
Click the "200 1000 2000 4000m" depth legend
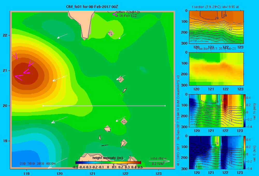tap(38, 164)
